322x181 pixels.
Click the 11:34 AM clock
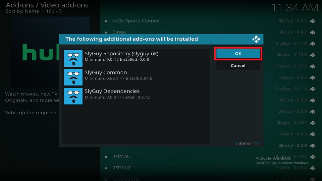tap(294, 8)
